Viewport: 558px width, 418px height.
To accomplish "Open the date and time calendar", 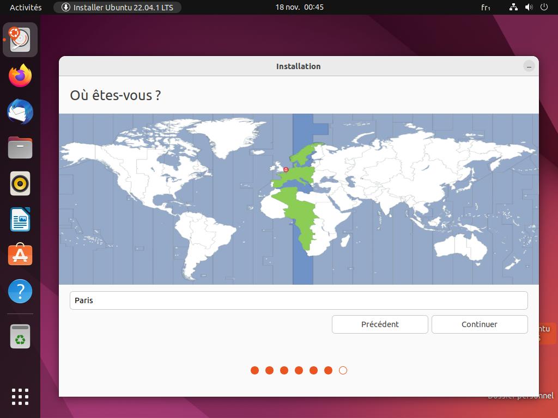I will click(299, 7).
